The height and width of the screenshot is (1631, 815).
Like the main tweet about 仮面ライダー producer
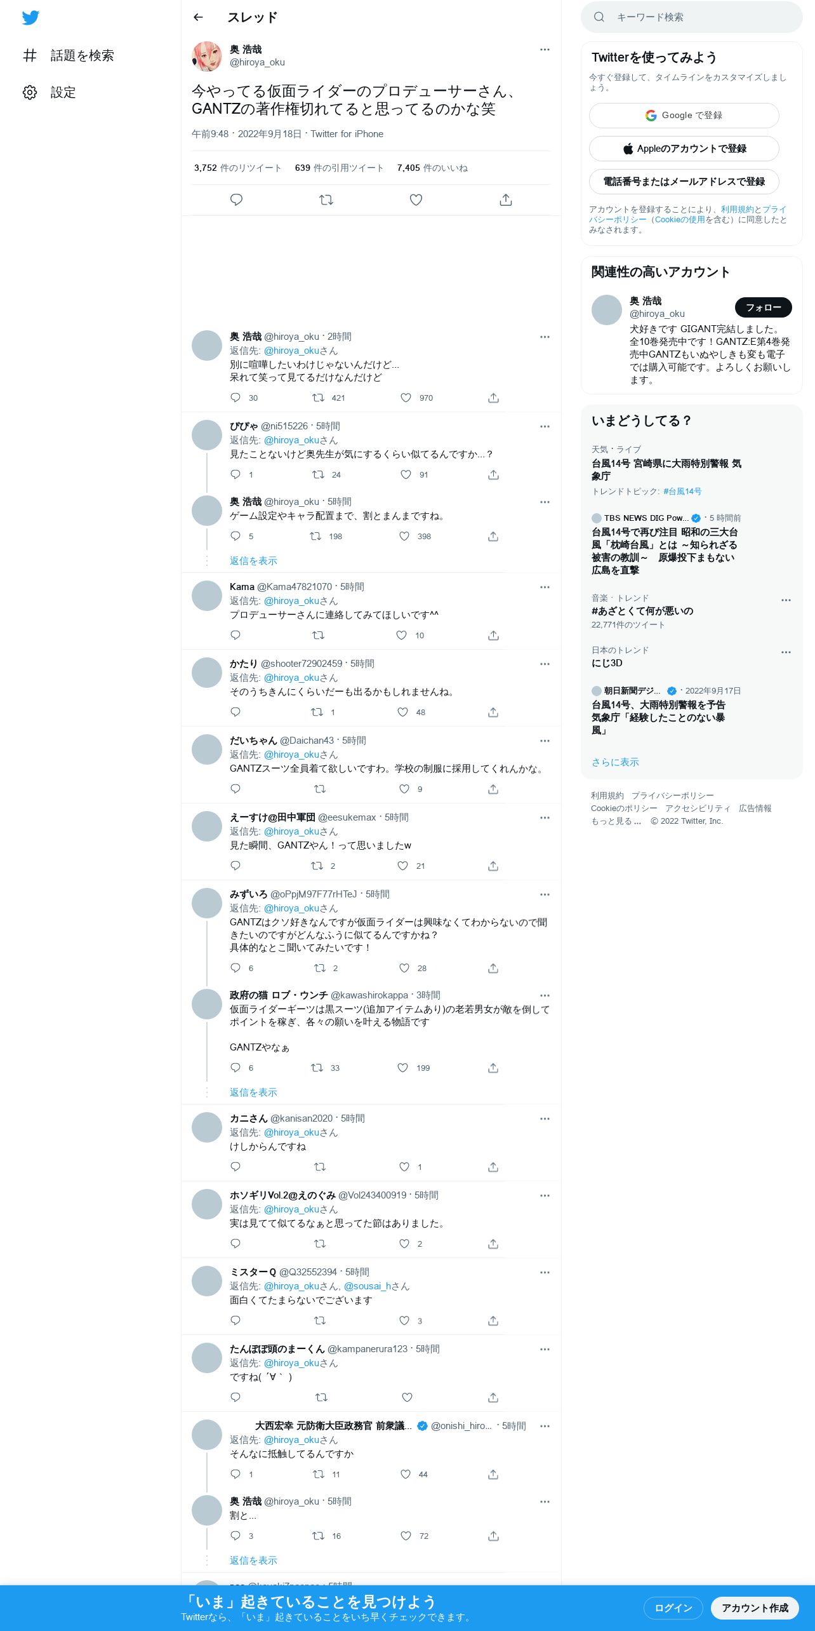[416, 200]
